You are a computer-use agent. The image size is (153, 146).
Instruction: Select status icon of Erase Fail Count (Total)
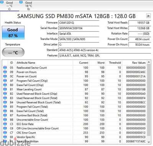click(5, 111)
